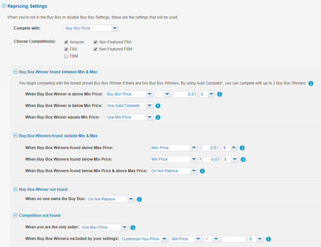Click info icon for found above Max Price
The width and height of the screenshot is (321, 247).
pos(242,148)
